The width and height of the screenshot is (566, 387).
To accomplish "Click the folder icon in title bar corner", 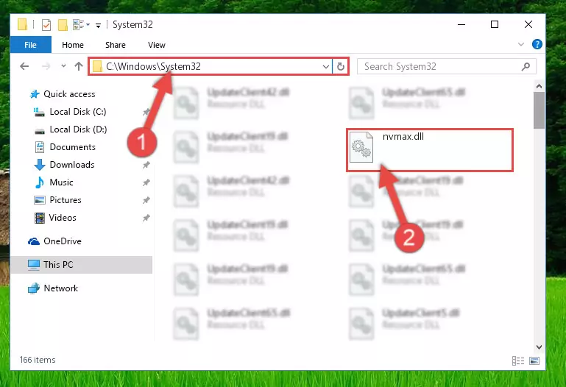I will 22,24.
